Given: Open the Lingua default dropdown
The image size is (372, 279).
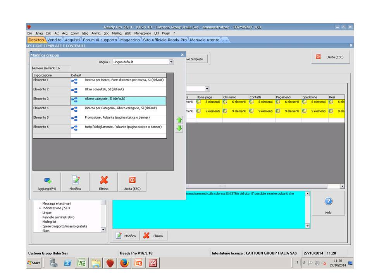Looking at the screenshot, I should [171, 62].
